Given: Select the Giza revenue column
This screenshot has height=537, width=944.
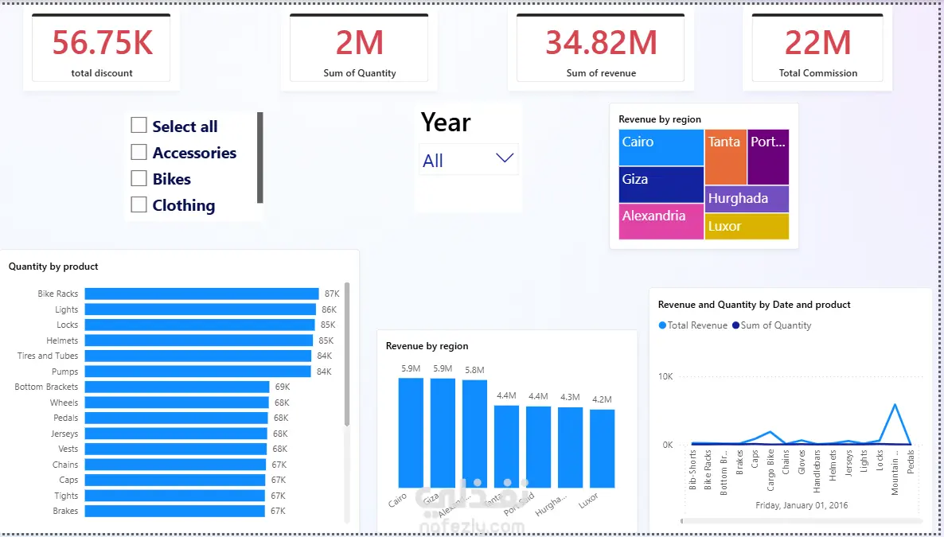Looking at the screenshot, I should [443, 433].
